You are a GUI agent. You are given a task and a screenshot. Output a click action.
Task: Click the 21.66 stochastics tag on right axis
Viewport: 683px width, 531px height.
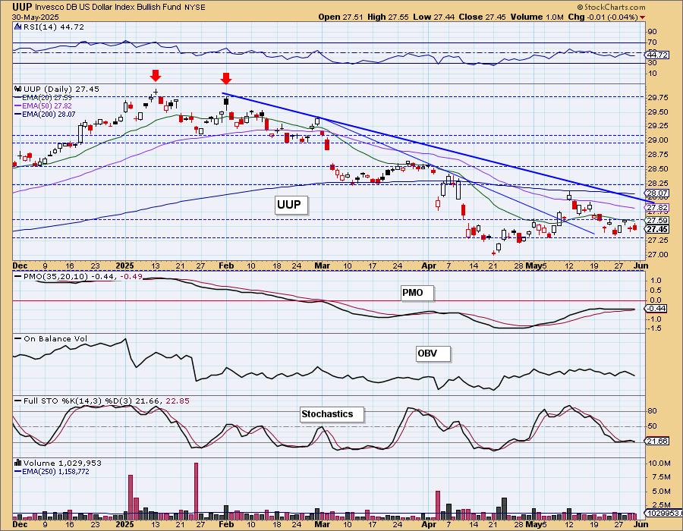pyautogui.click(x=657, y=441)
